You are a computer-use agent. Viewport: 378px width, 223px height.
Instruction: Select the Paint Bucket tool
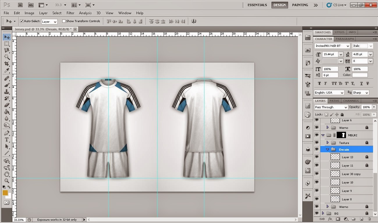tap(7, 112)
